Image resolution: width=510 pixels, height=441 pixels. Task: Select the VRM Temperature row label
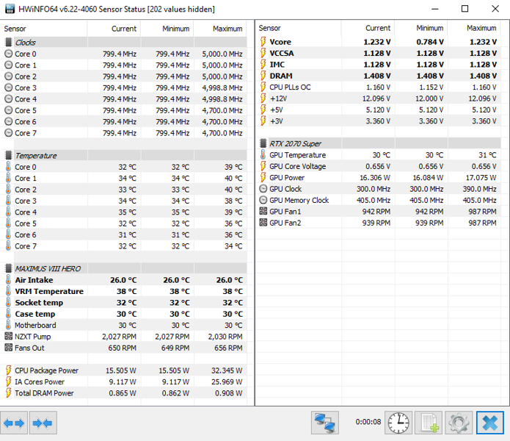coord(49,291)
